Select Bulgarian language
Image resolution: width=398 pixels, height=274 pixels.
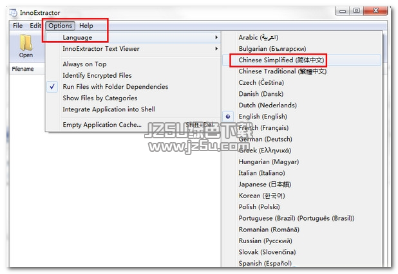(301, 49)
